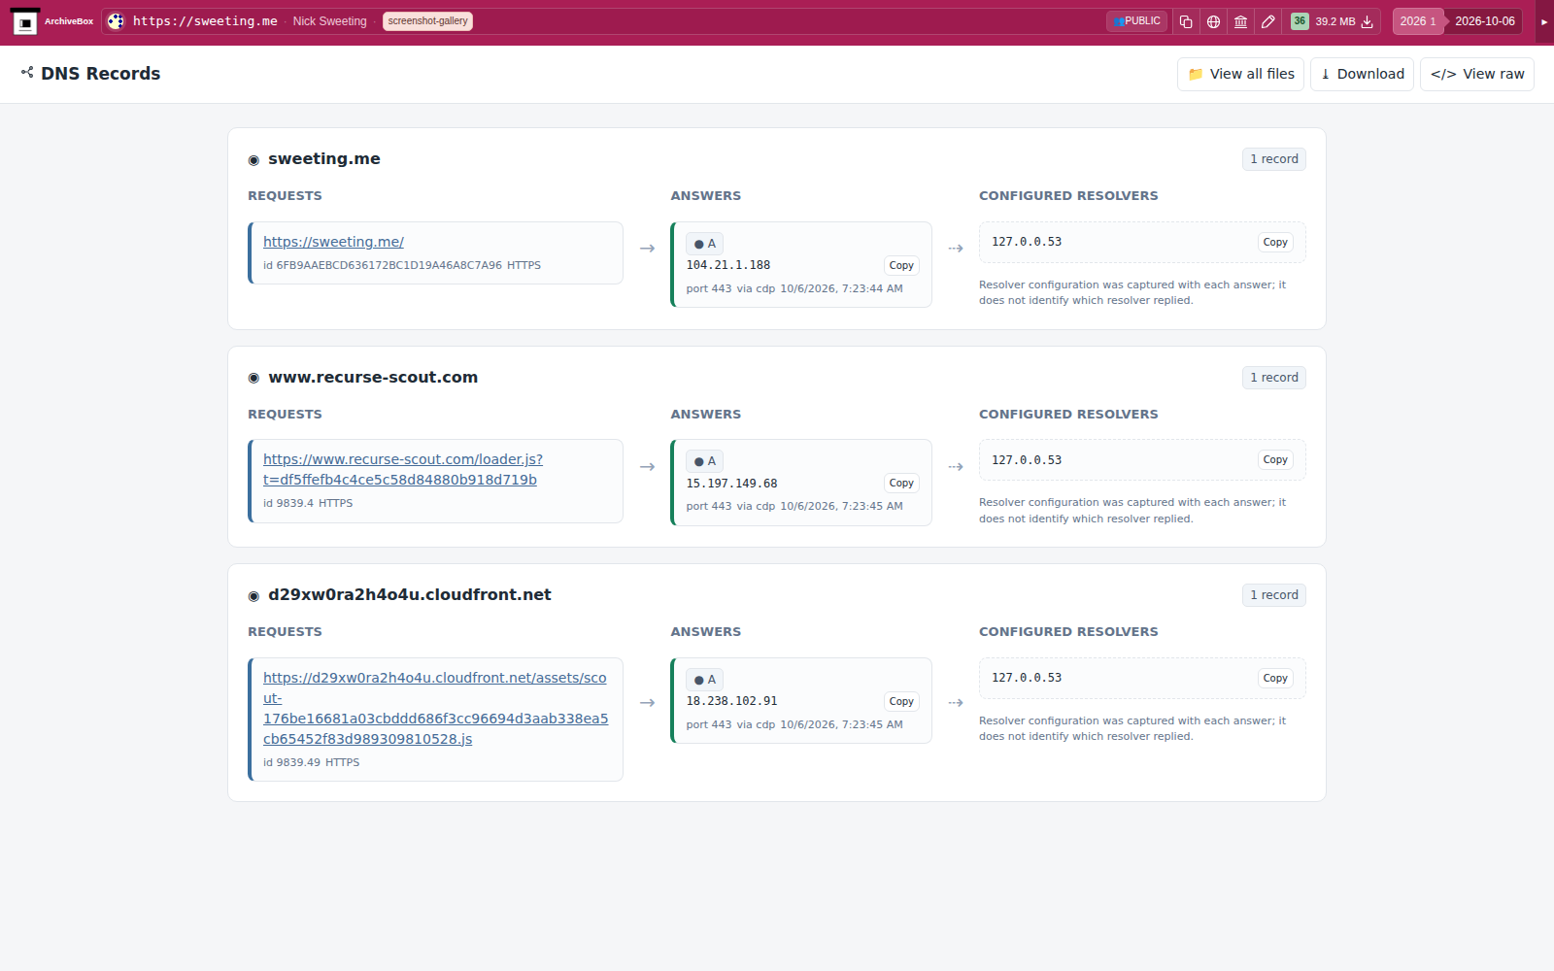Copy the 15.197.149.68 answer
The image size is (1554, 971).
coord(901,483)
